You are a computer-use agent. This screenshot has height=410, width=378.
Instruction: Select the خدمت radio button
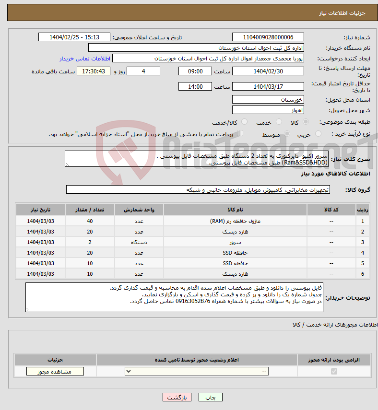[279, 122]
